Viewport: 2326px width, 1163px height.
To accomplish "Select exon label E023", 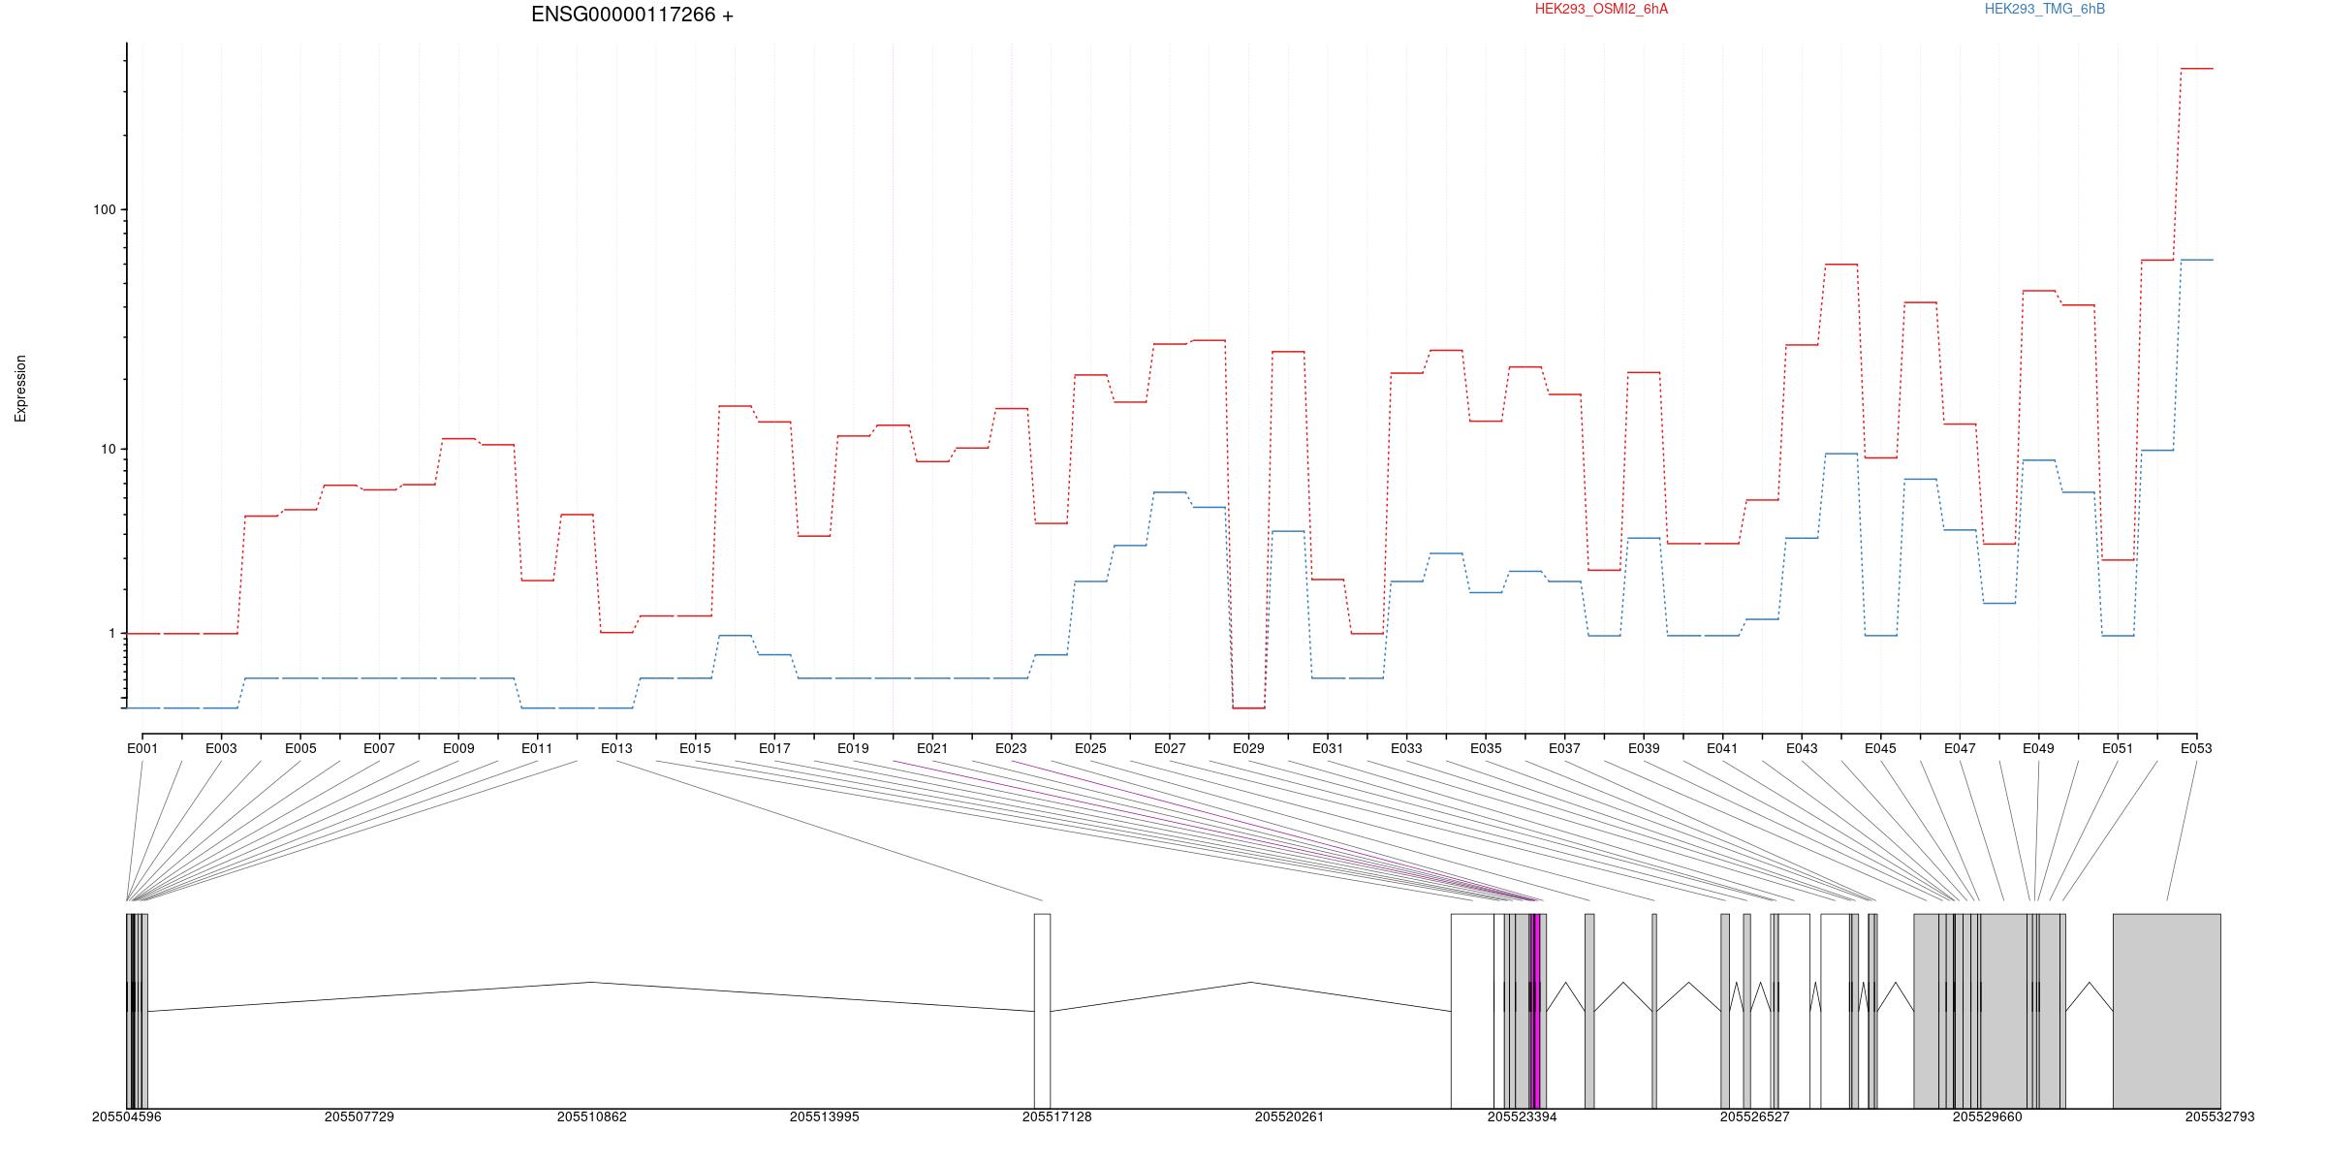I will pyautogui.click(x=1011, y=748).
